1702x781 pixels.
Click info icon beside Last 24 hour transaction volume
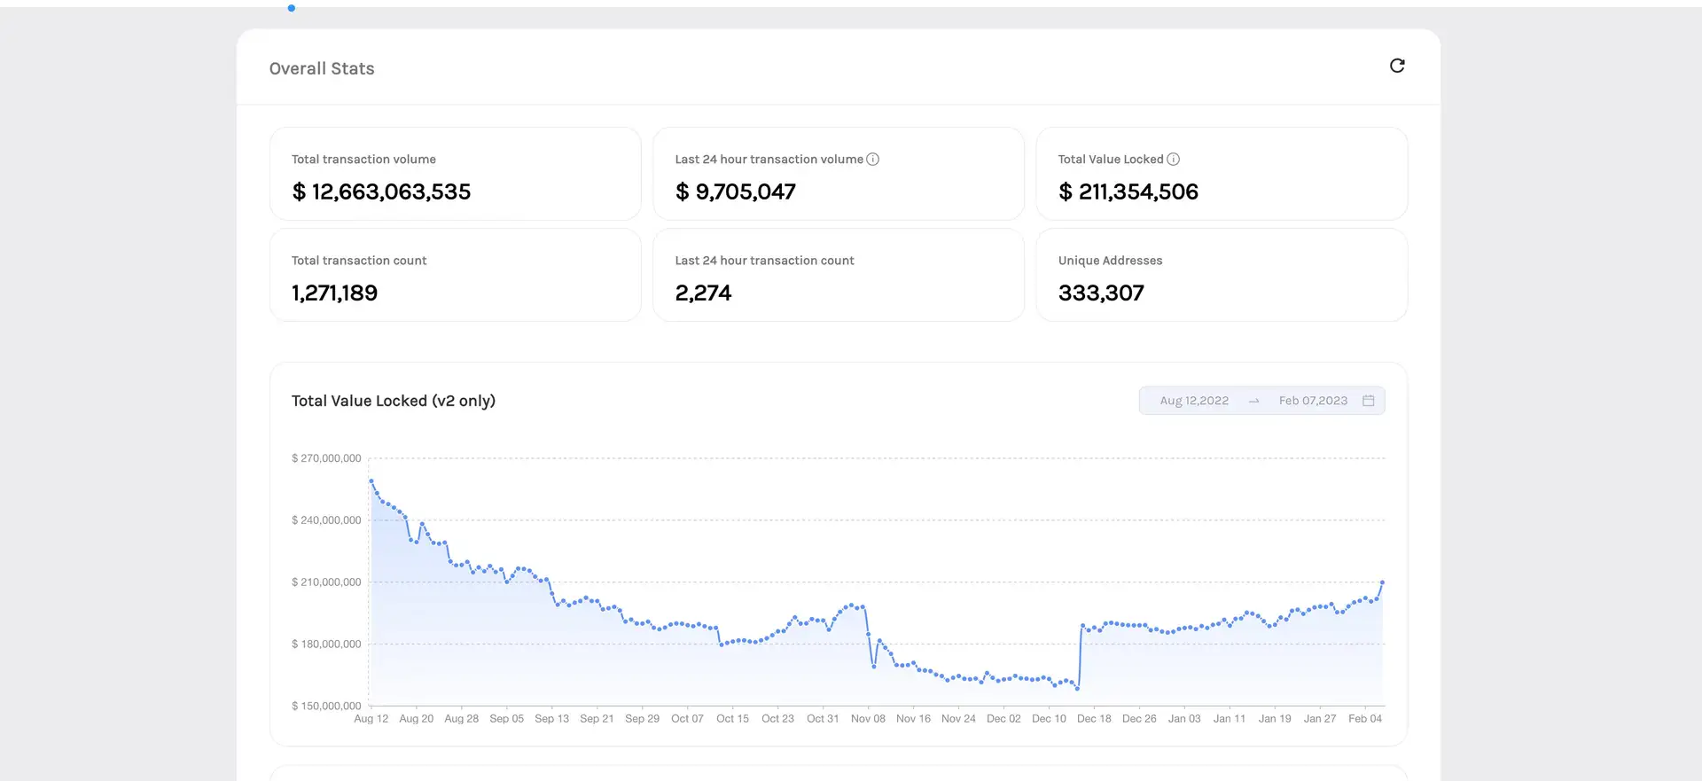872,160
